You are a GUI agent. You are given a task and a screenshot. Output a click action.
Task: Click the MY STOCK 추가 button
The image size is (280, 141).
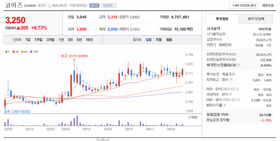pos(244,5)
